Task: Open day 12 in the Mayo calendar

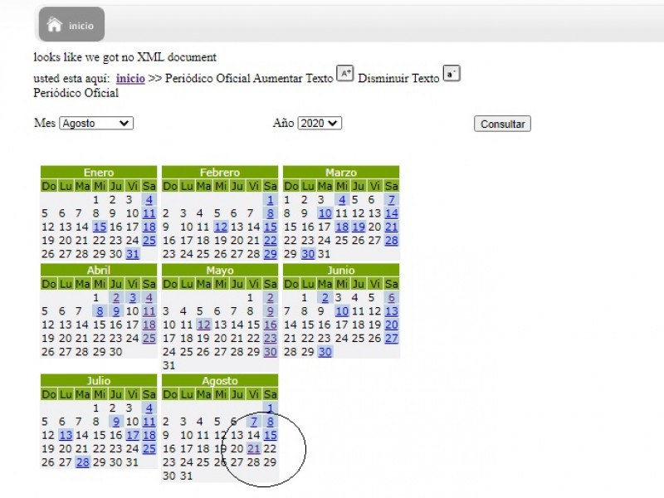Action: click(x=203, y=325)
